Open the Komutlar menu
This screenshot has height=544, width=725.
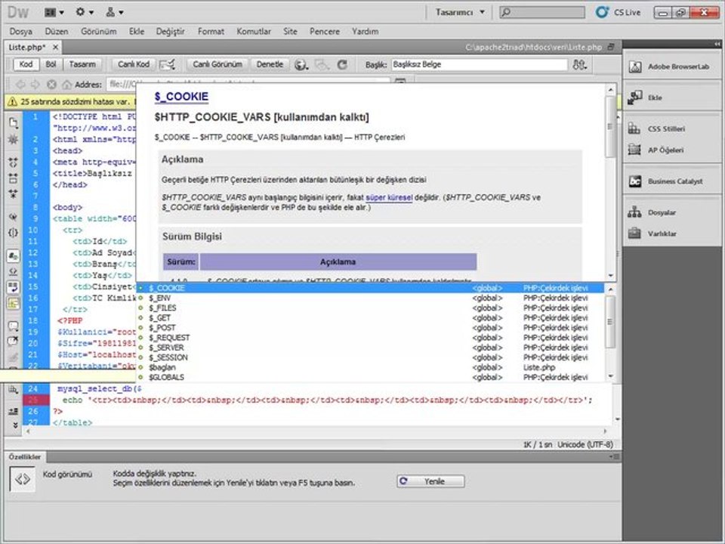click(254, 32)
